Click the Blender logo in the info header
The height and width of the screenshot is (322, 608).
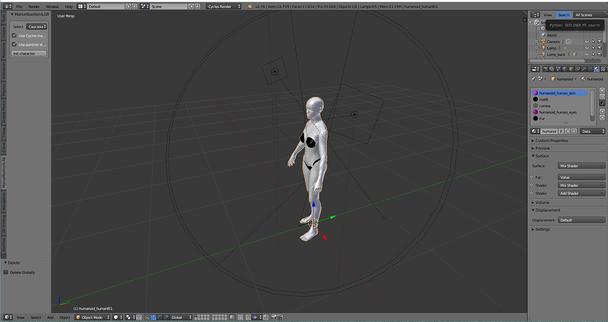pyautogui.click(x=250, y=7)
